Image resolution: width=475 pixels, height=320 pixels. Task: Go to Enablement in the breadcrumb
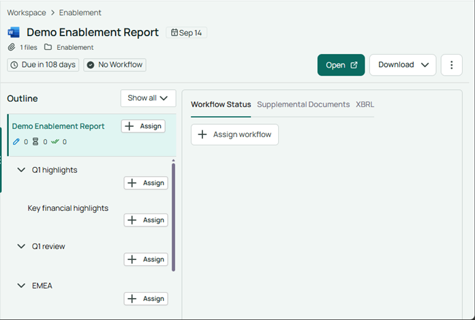click(80, 13)
